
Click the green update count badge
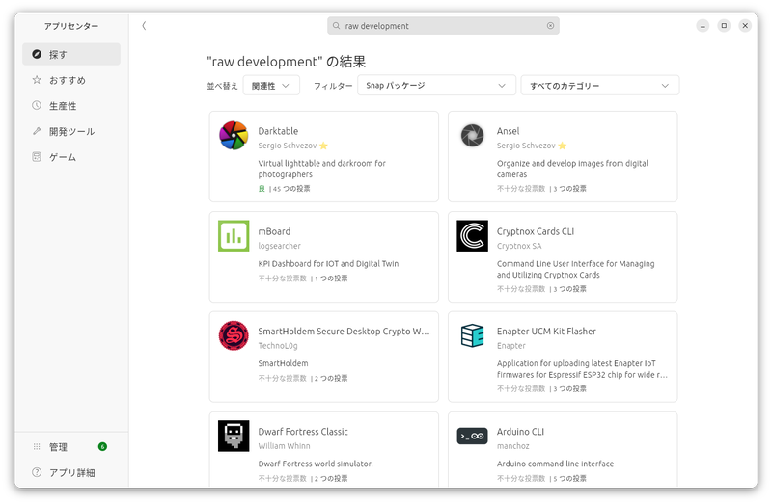tap(102, 446)
